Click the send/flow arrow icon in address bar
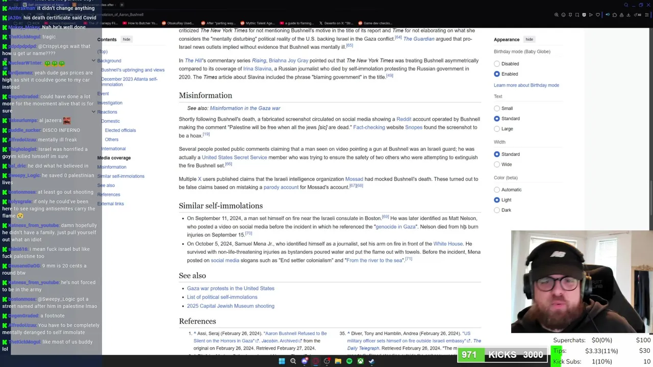Image resolution: width=653 pixels, height=367 pixels. [591, 15]
